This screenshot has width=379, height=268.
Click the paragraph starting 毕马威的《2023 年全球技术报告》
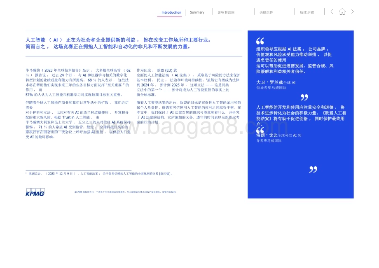point(78,82)
